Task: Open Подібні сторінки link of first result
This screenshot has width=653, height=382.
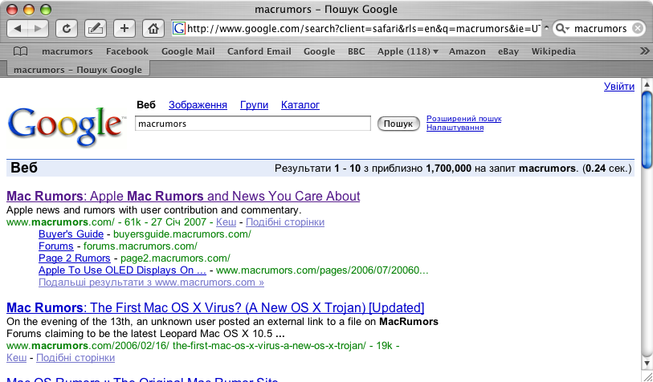Action: pos(285,222)
